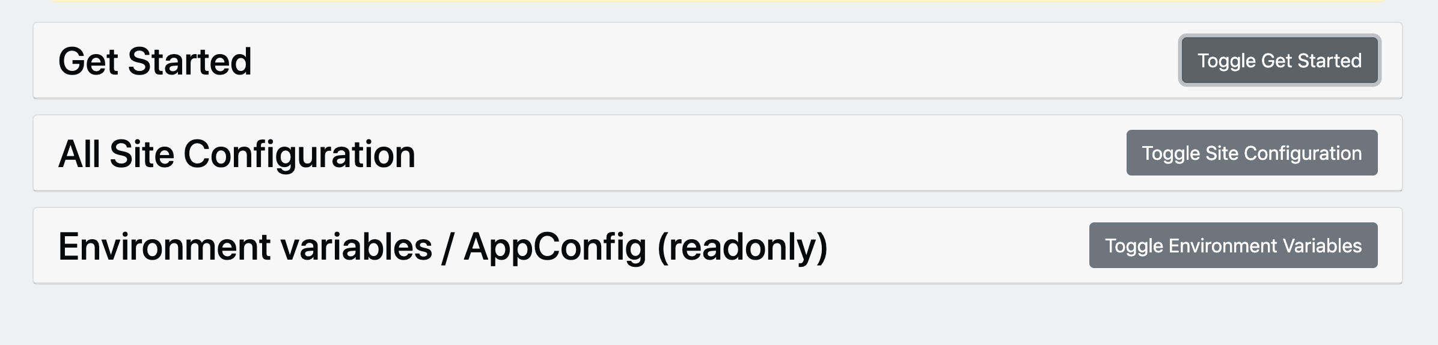This screenshot has height=345, width=1438.
Task: Expand the All Site Configuration section
Action: coord(1252,153)
